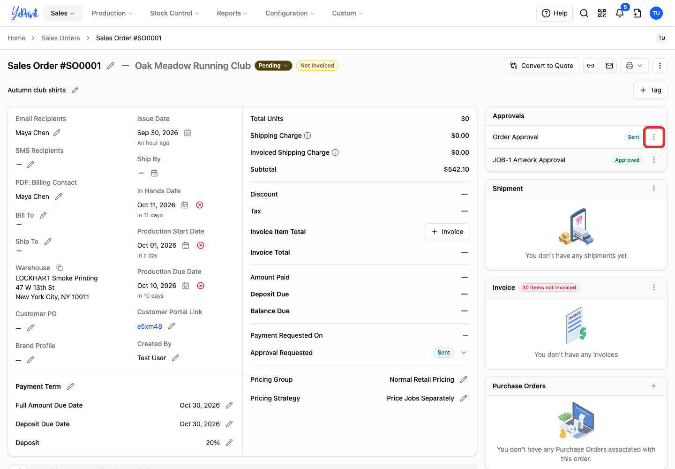
Task: Edit the sales order number pencil
Action: pos(111,66)
